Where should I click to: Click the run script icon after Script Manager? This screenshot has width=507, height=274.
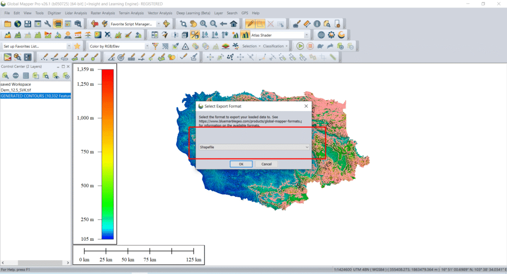[166, 24]
